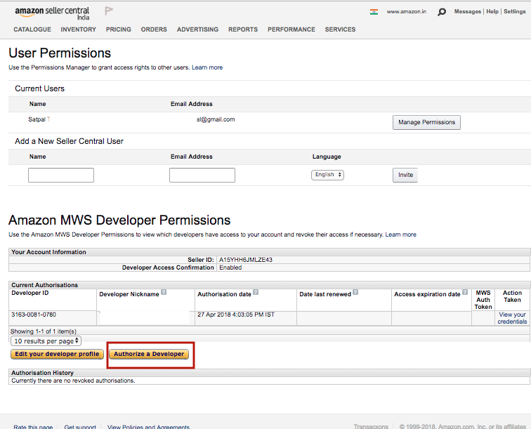Screen dimensions: 531x429
Task: Open Get support footer link
Action: click(80, 427)
